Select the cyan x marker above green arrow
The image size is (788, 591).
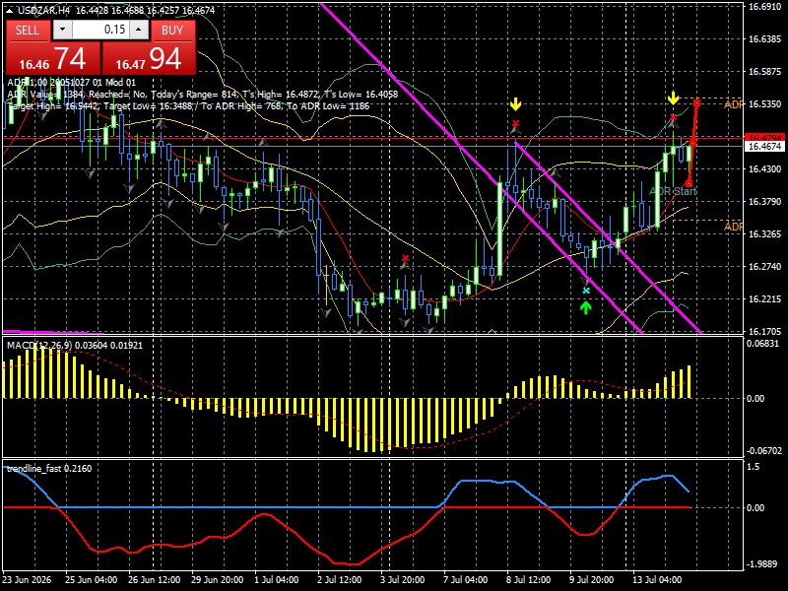(x=586, y=291)
